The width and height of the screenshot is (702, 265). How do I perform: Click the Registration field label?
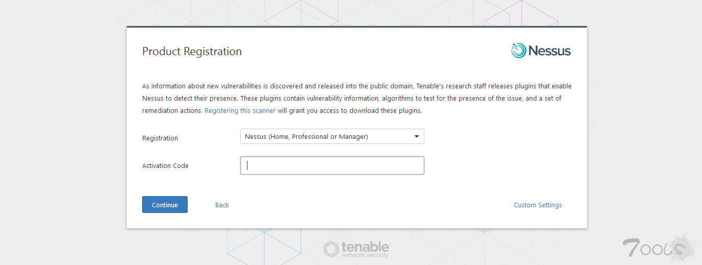[x=160, y=138]
